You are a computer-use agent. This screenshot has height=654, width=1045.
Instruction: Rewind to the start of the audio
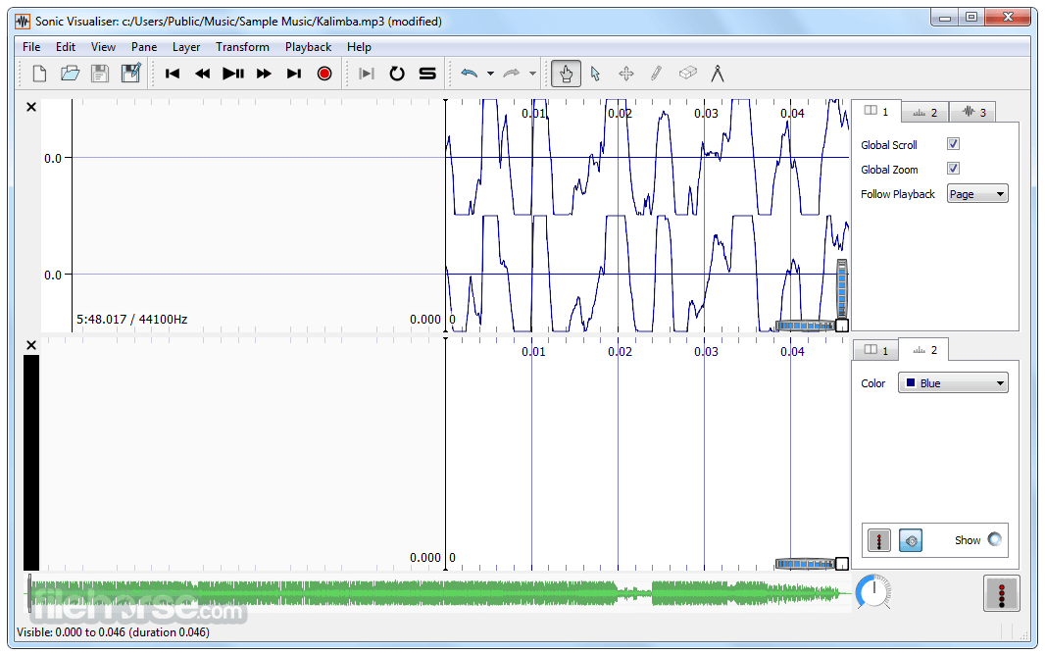[173, 74]
